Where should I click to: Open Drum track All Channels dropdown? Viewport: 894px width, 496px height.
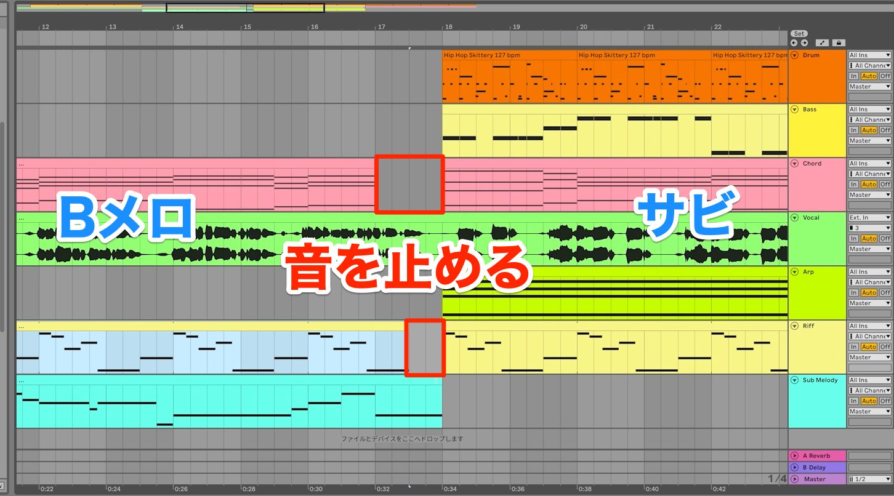870,66
